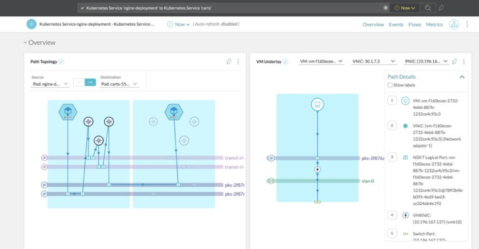Enable the Show labels checkbox

tap(390, 85)
